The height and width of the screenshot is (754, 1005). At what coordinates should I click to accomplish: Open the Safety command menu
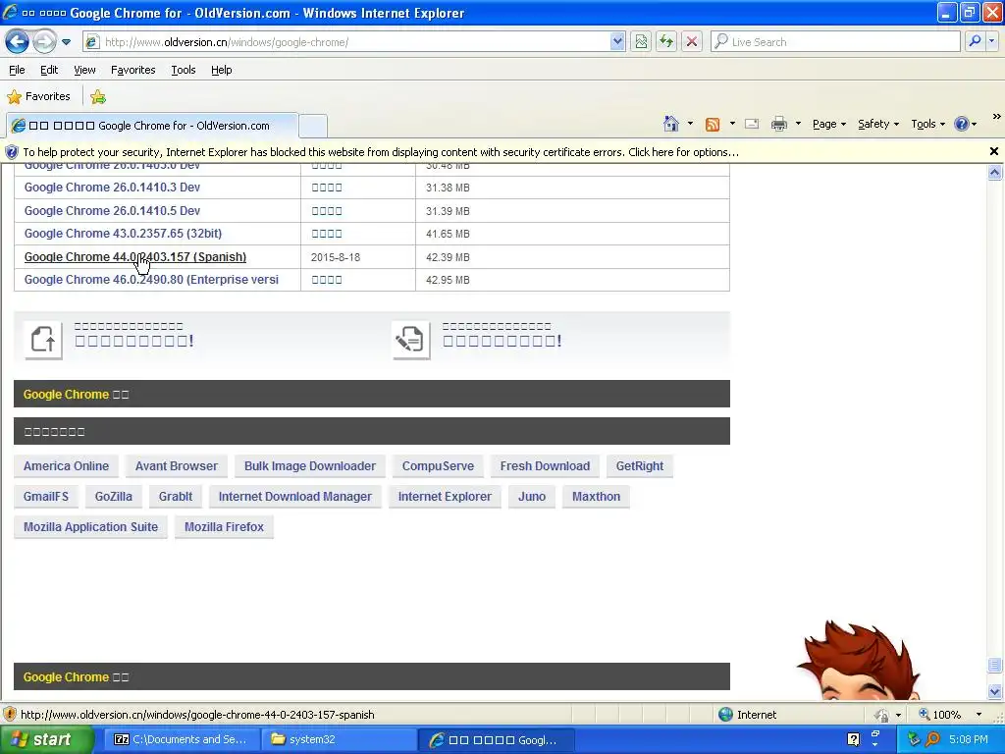pos(878,124)
